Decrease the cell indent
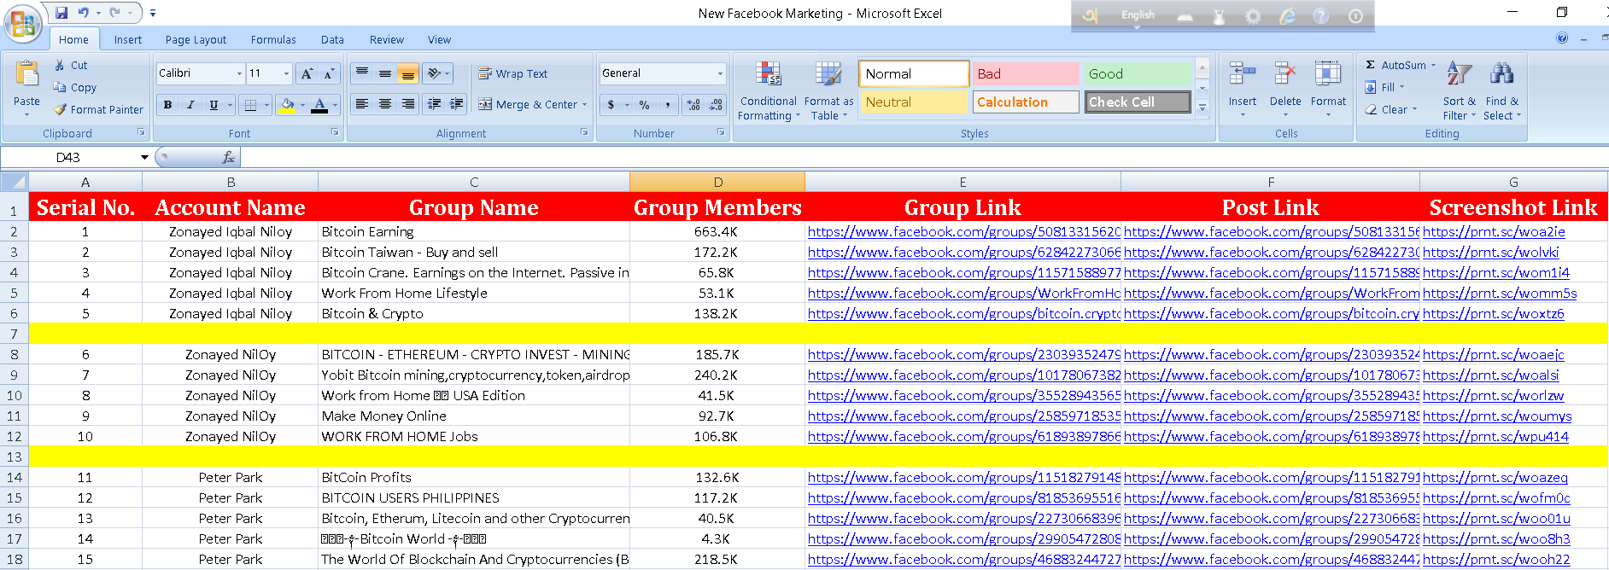1609x570 pixels. click(x=435, y=104)
